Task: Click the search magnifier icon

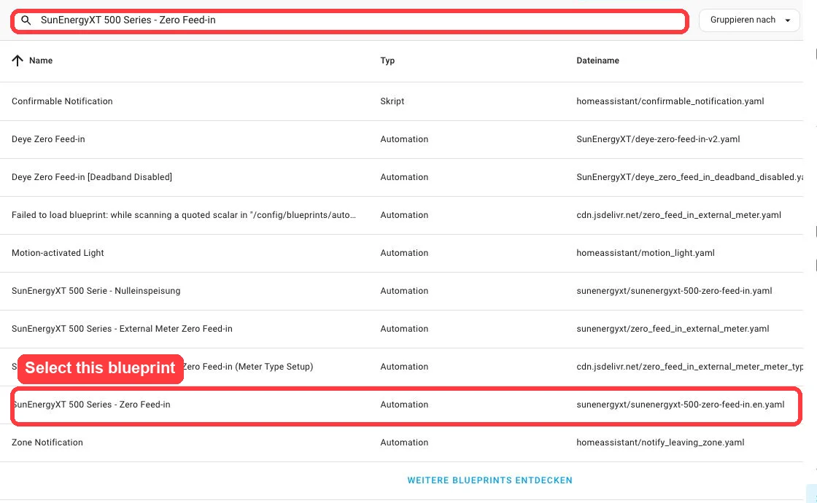Action: (x=26, y=20)
